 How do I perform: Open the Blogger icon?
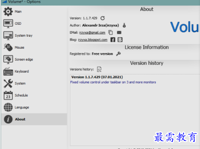120,40
